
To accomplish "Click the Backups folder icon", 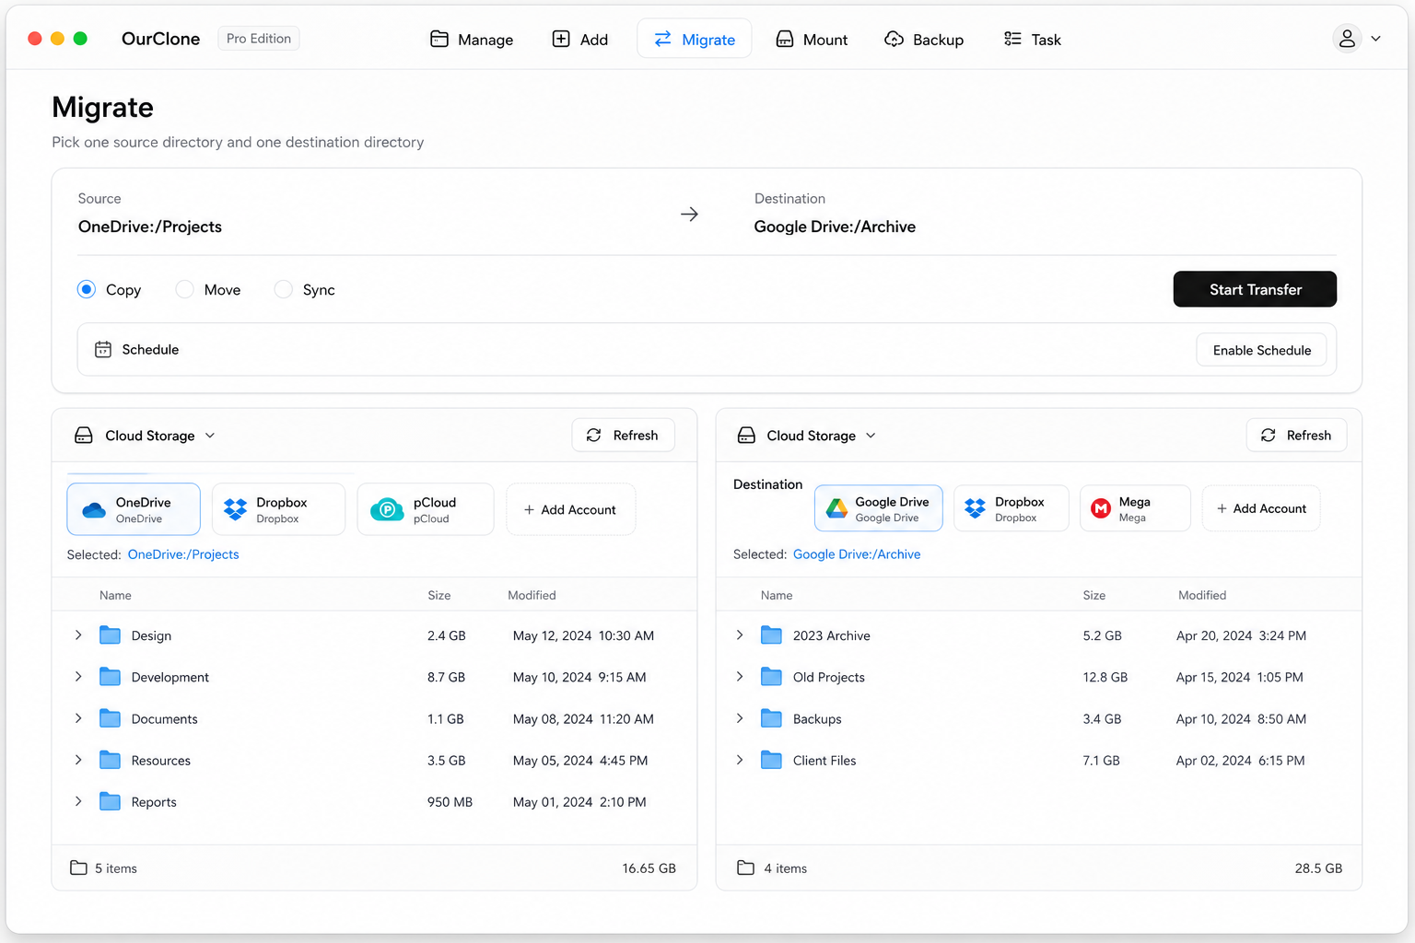I will (x=772, y=718).
